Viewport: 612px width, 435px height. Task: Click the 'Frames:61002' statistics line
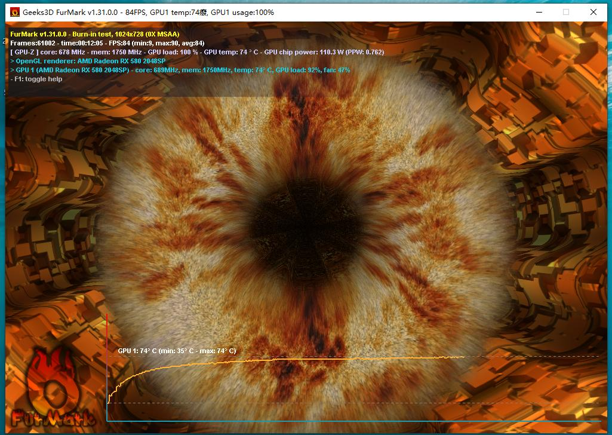pyautogui.click(x=107, y=44)
